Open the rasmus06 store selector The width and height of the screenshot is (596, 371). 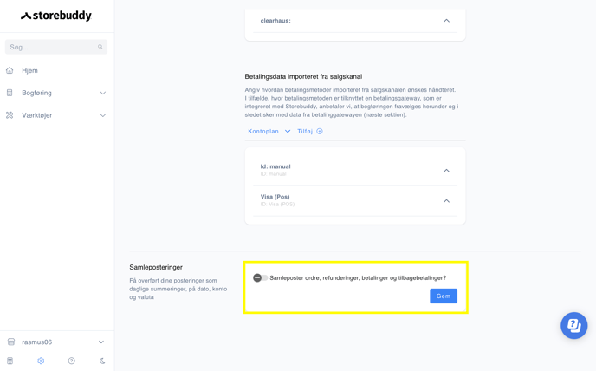point(56,342)
